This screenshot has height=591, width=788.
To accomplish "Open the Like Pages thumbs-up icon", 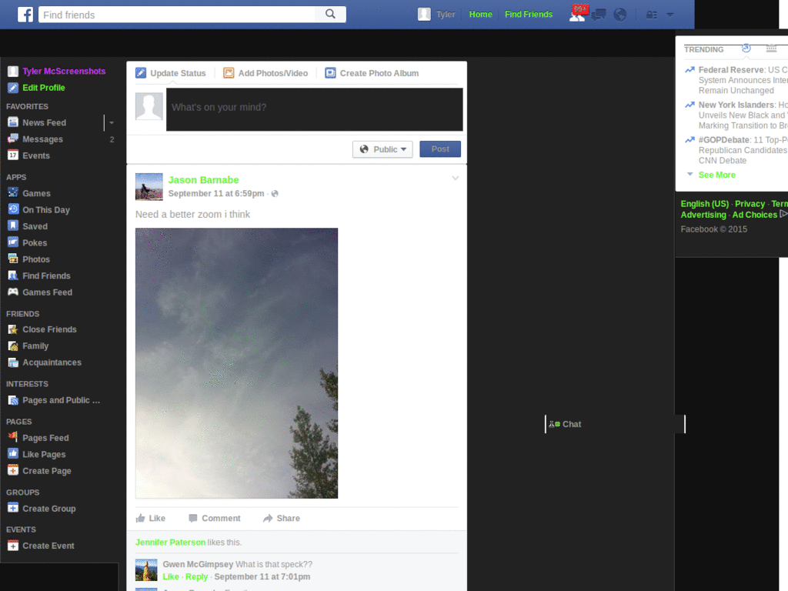I will [x=13, y=454].
